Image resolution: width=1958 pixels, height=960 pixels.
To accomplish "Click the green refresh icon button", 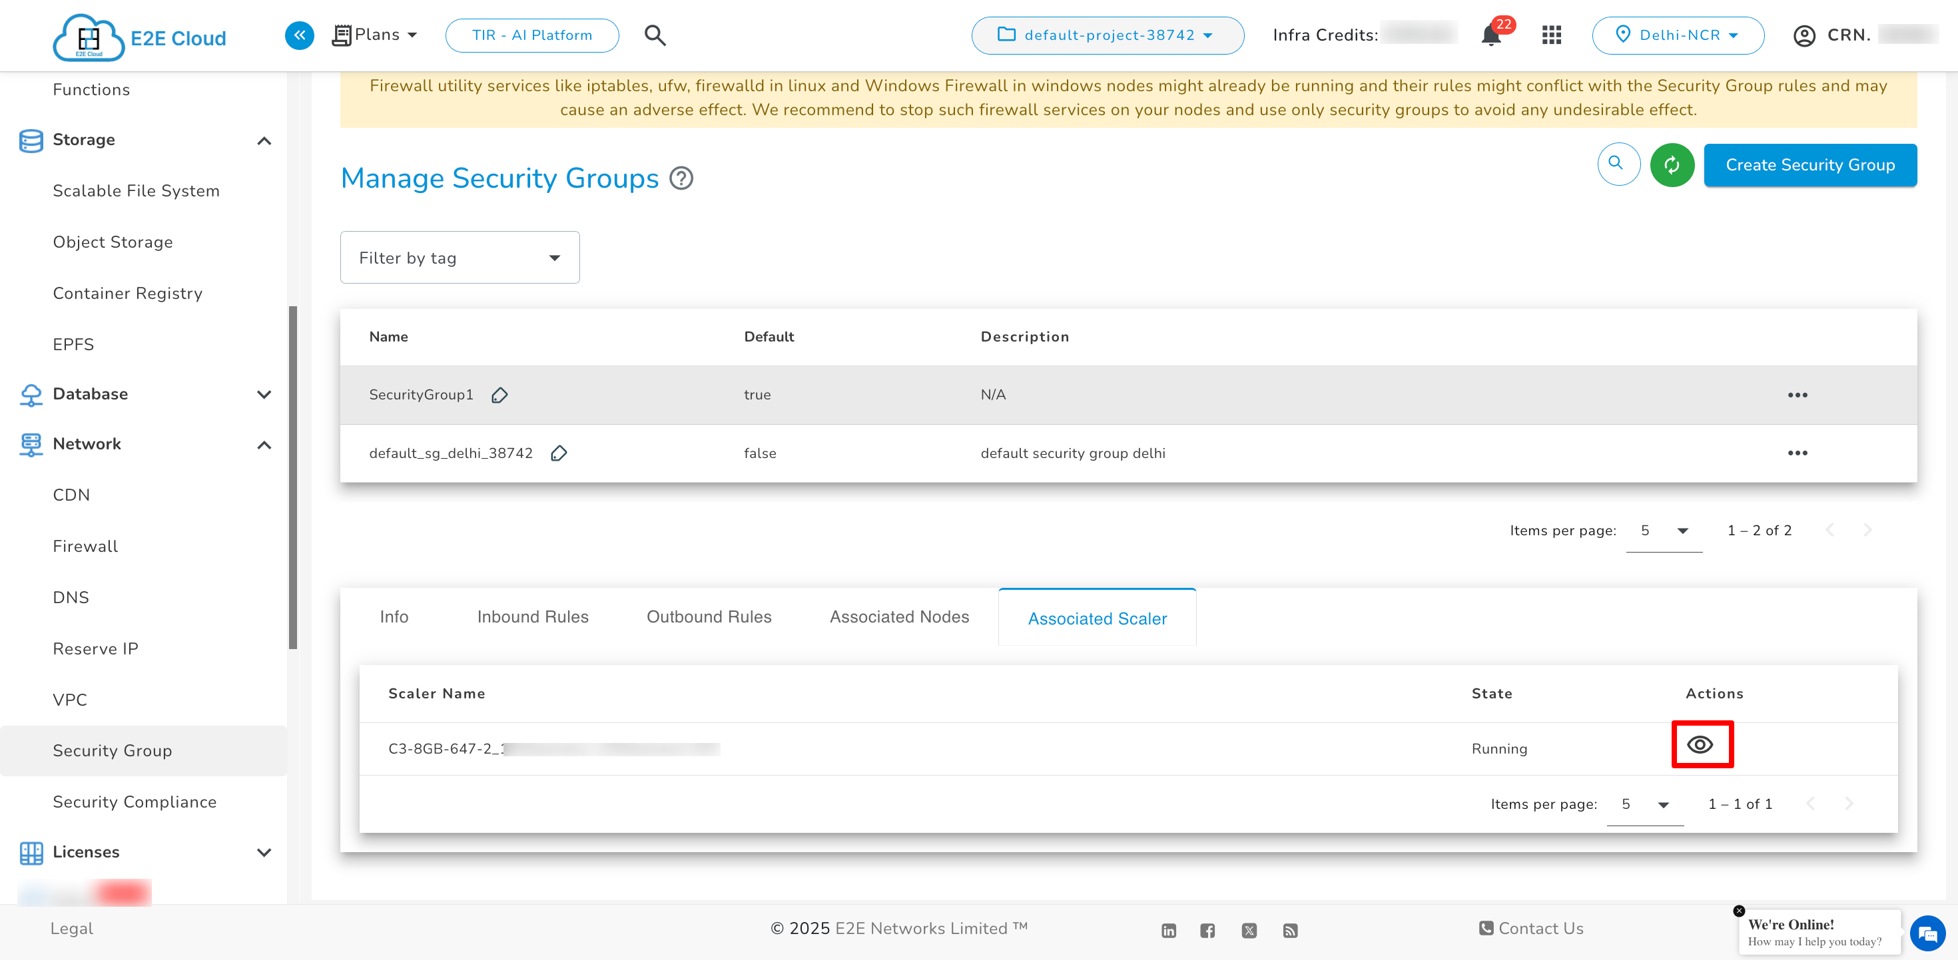I will 1672,164.
